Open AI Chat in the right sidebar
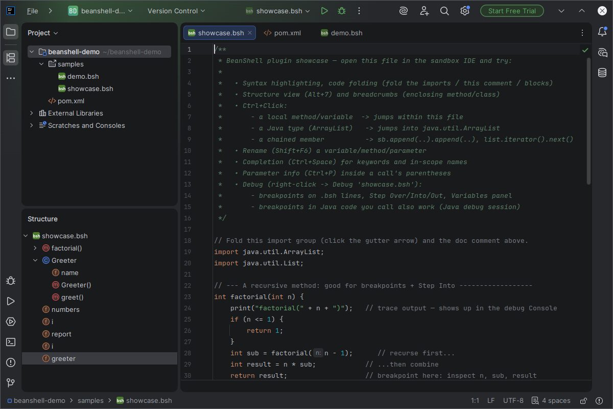613x409 pixels. tap(602, 52)
